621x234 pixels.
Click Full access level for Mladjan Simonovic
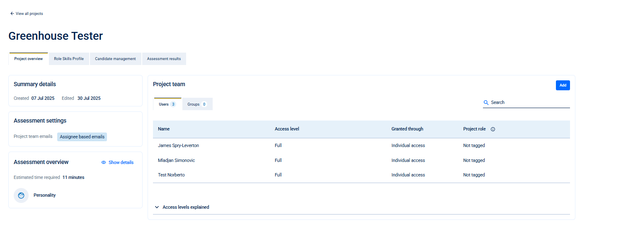278,160
